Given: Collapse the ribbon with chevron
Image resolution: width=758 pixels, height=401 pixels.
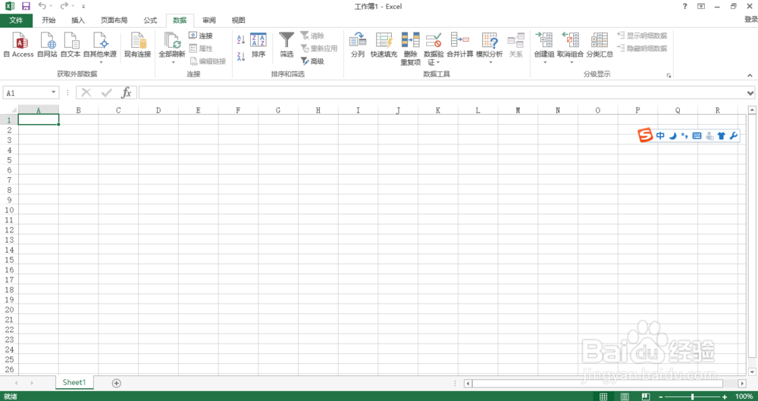Looking at the screenshot, I should click(750, 75).
